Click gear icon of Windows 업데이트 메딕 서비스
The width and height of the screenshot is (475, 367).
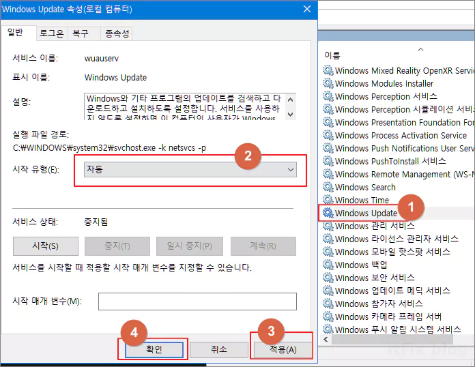(x=328, y=291)
